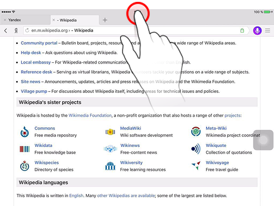Select the 'Directory of species' text
Viewport: 274px width, 206px height.
click(x=54, y=169)
